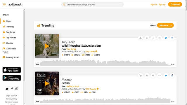Open the Wild Thoughts (Swave Session) title
187x105 pixels.
pyautogui.click(x=81, y=45)
